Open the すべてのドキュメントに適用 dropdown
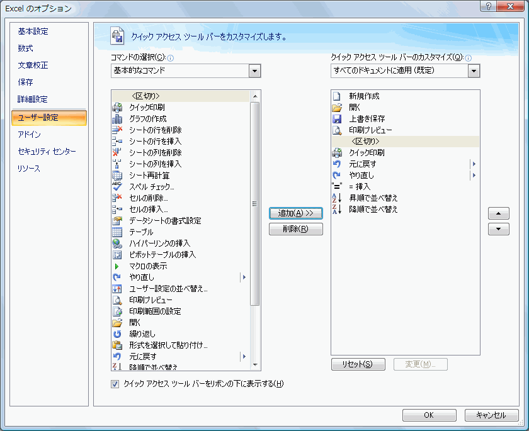Viewport: 529px width, 431px height. [x=474, y=71]
